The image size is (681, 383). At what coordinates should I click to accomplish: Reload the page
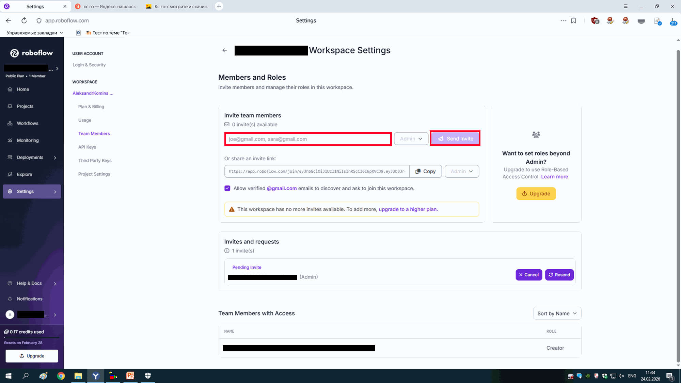point(24,21)
